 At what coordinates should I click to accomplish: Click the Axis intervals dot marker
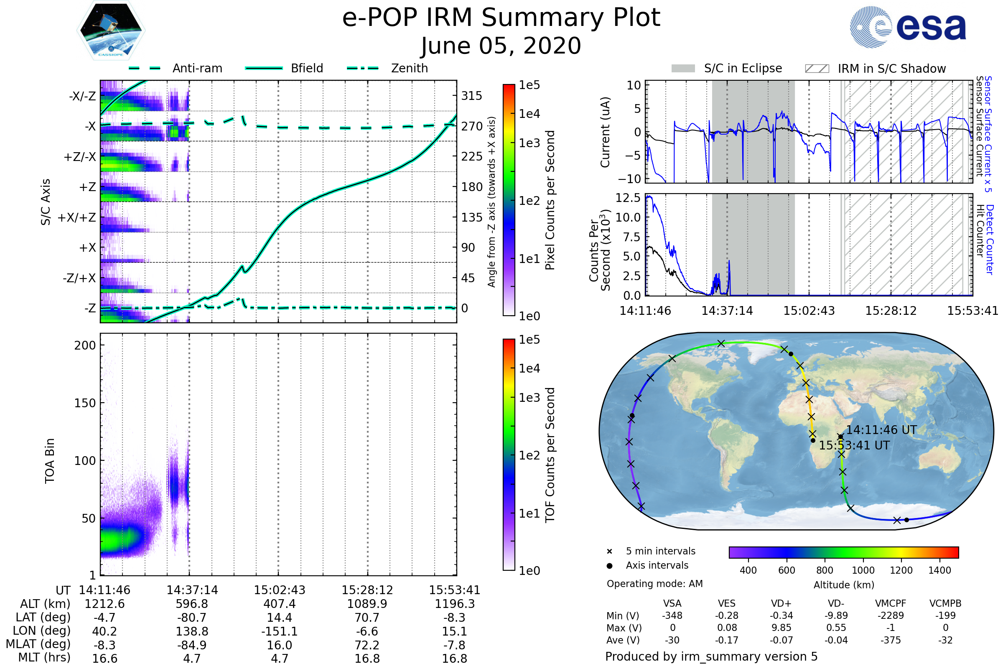point(609,566)
